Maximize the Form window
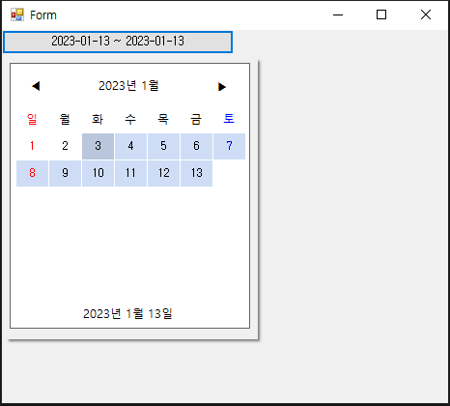Screen dimensions: 450x406 click(381, 14)
